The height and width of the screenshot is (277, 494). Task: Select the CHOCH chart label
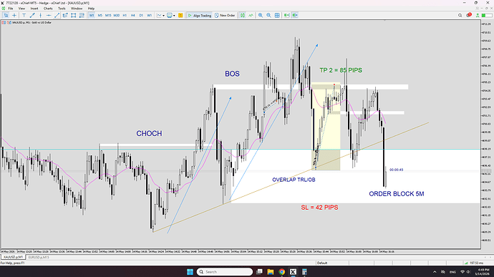tap(149, 133)
